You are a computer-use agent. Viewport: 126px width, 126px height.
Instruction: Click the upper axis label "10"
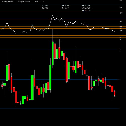121,30
